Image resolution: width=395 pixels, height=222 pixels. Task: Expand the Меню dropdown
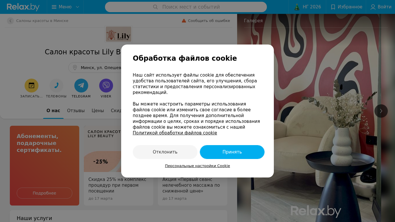click(65, 7)
